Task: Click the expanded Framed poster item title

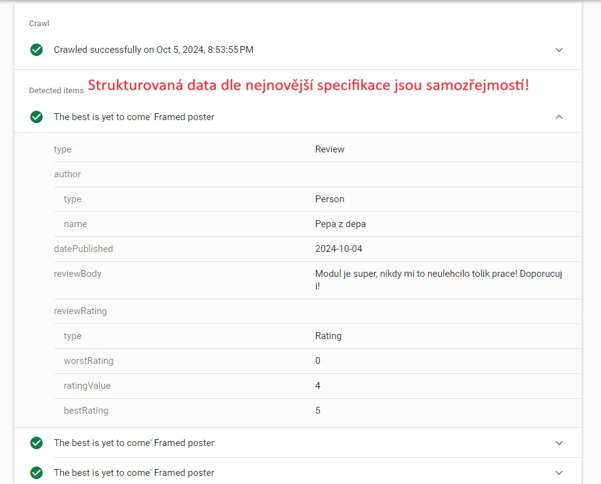Action: 134,117
